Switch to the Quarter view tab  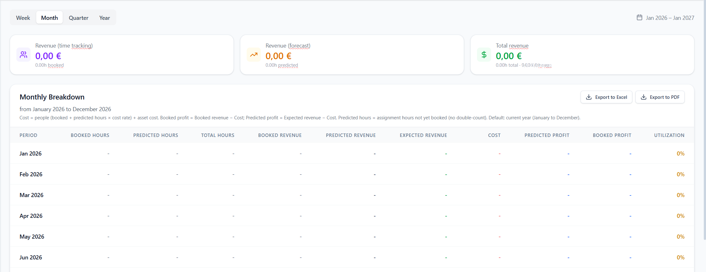click(x=78, y=18)
